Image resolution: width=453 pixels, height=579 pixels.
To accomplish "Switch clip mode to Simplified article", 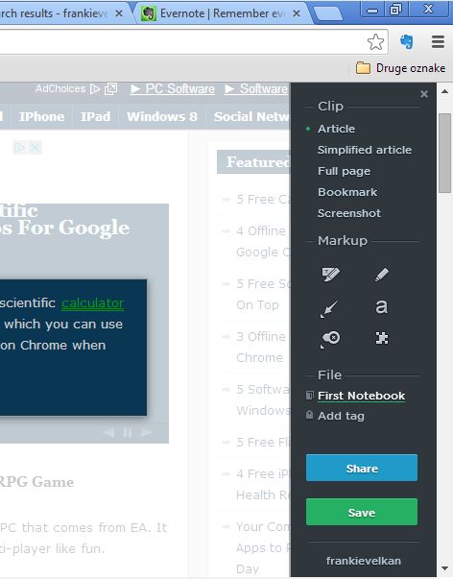I will pyautogui.click(x=365, y=150).
